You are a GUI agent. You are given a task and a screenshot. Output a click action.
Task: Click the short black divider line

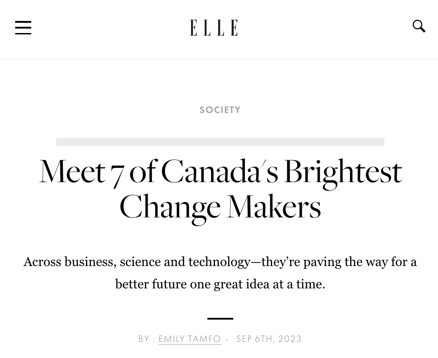(x=220, y=318)
